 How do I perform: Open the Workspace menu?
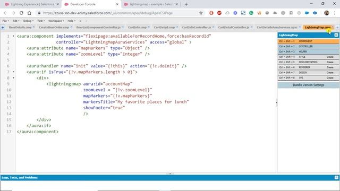tap(56, 21)
